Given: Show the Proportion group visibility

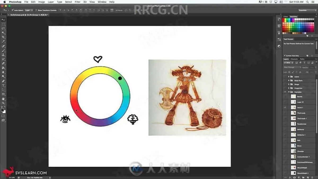Looking at the screenshot, I should coord(285,88).
